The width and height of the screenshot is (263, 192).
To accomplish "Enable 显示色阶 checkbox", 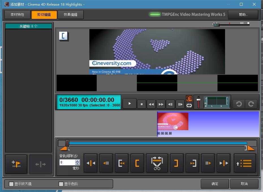I will coord(61,184).
